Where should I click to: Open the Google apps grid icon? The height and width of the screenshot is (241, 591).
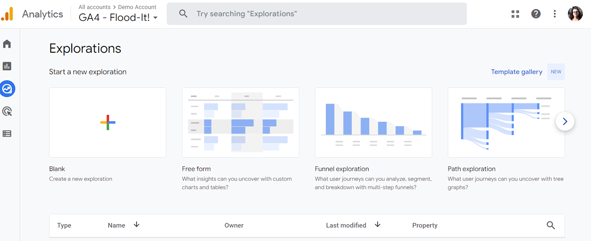(x=515, y=14)
